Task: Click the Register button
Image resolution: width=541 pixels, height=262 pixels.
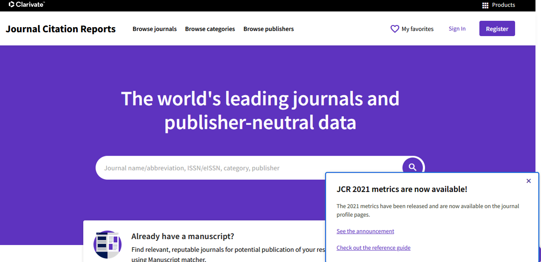Action: tap(497, 28)
